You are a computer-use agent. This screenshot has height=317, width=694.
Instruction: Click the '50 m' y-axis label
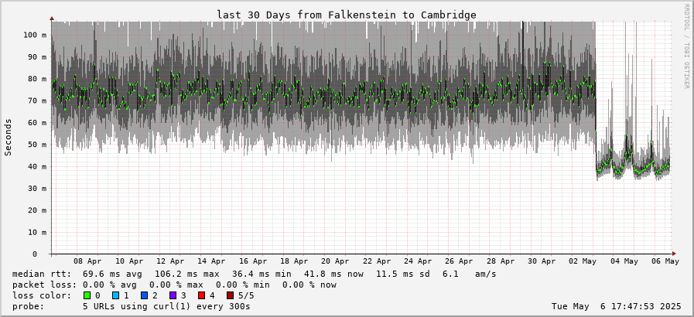[x=36, y=145]
